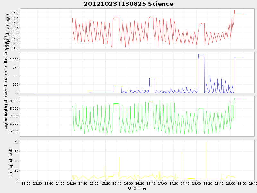Select the 13:40 time axis label
The height and width of the screenshot is (193, 257).
49,183
